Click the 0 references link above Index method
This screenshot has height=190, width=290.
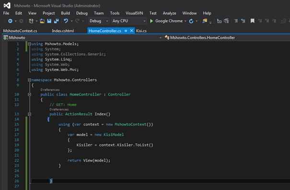tap(59, 109)
